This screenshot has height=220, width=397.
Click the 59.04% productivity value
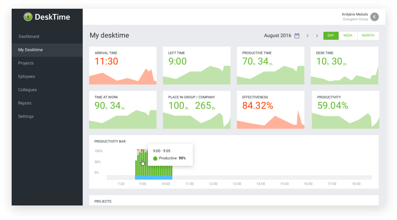click(x=332, y=106)
